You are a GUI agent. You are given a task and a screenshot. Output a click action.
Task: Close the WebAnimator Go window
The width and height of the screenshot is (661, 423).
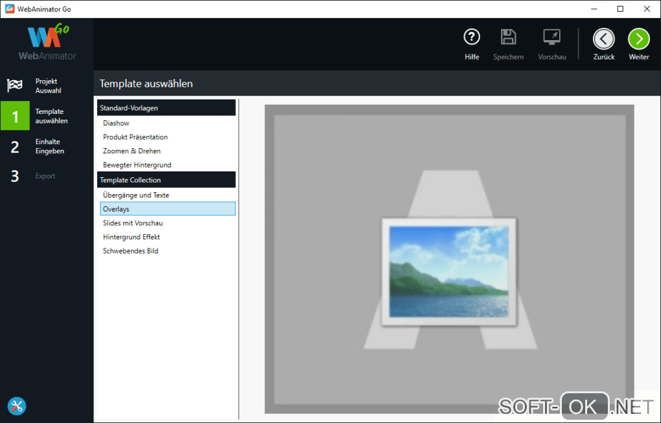(647, 9)
